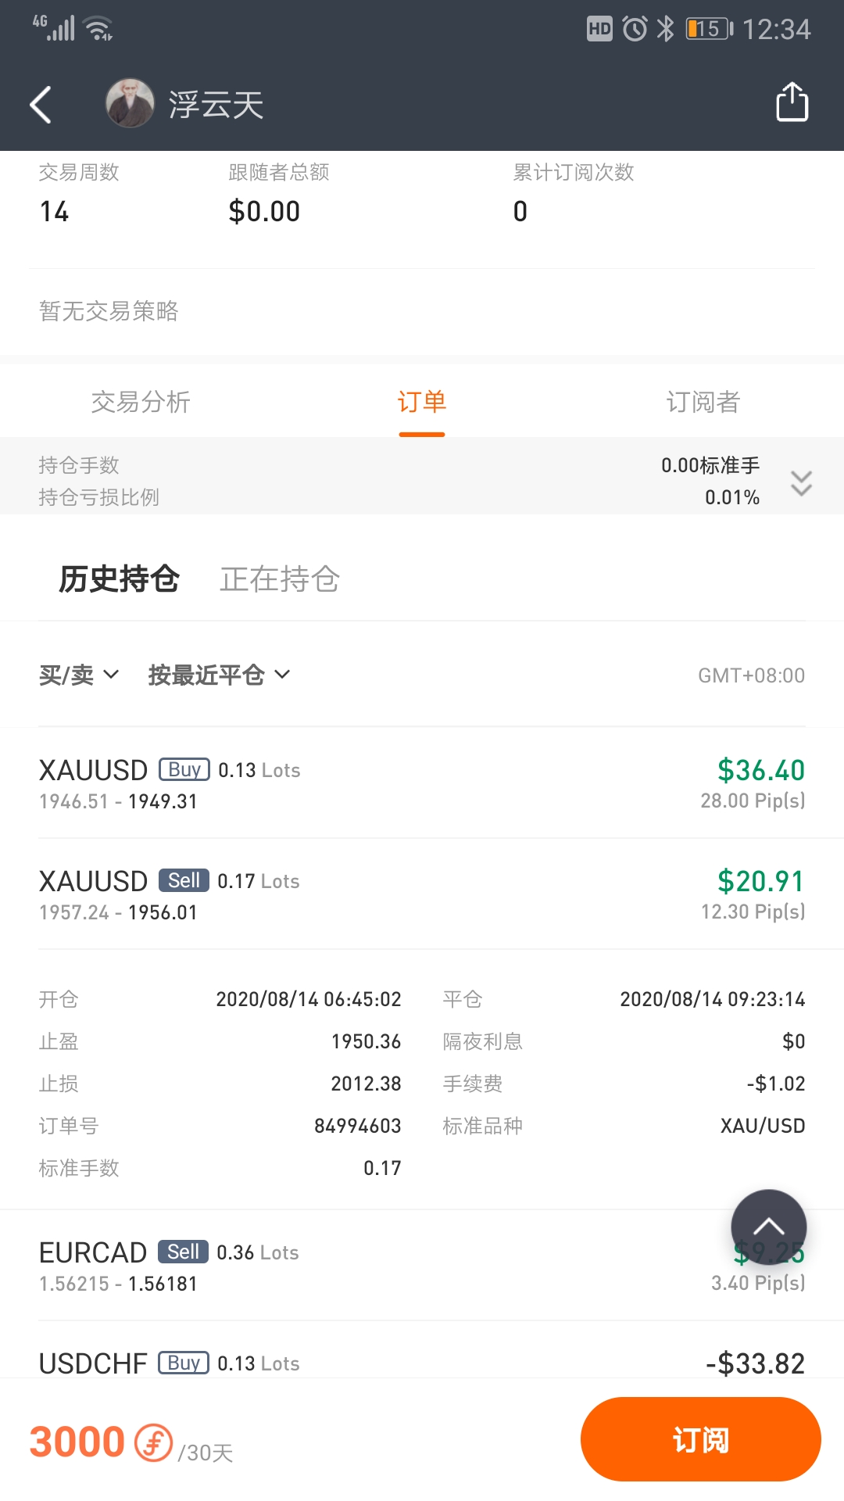Select the 历史持仓 history view

click(120, 579)
